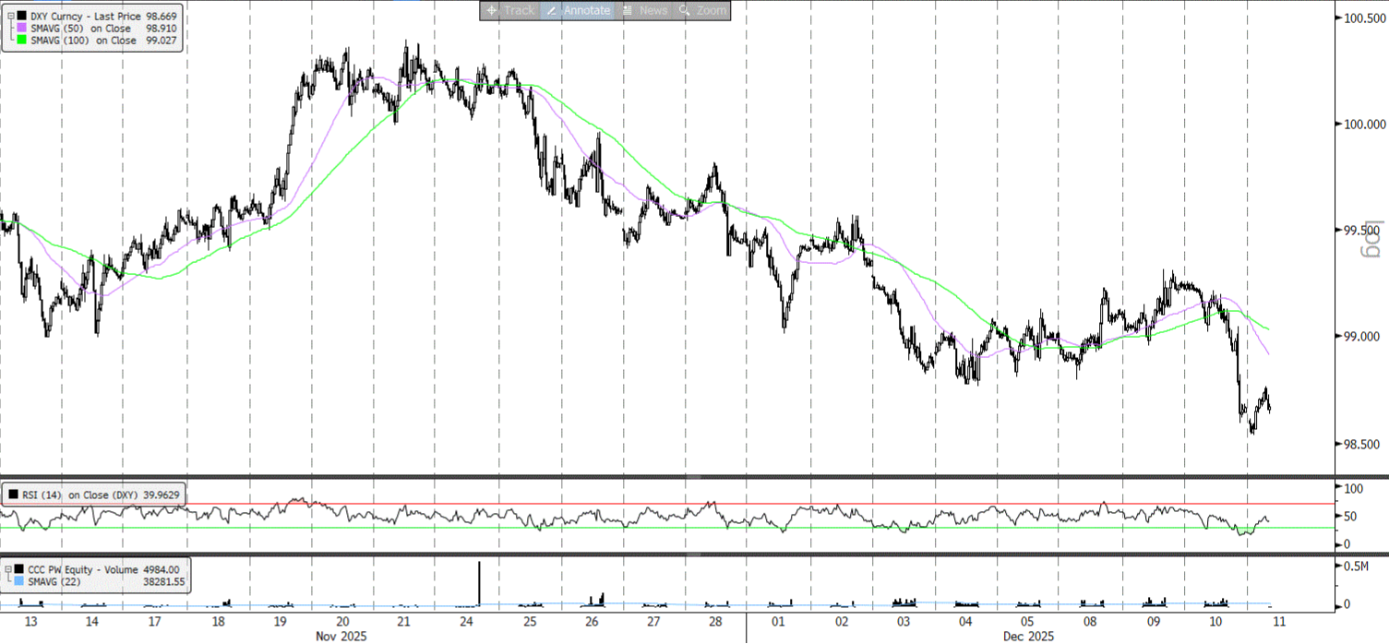Click the purple SMAVG (50) swatch
The image size is (1389, 644).
[23, 29]
